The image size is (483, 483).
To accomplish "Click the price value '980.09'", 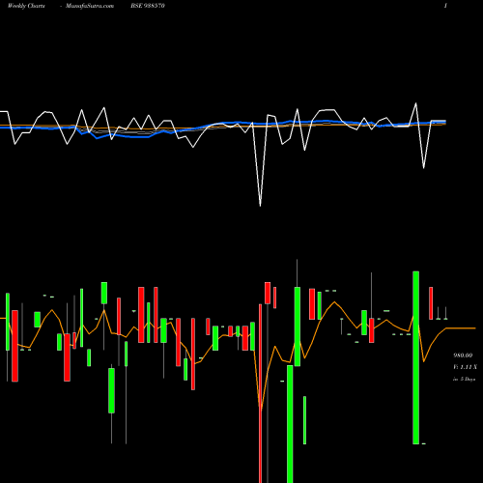I will (463, 355).
